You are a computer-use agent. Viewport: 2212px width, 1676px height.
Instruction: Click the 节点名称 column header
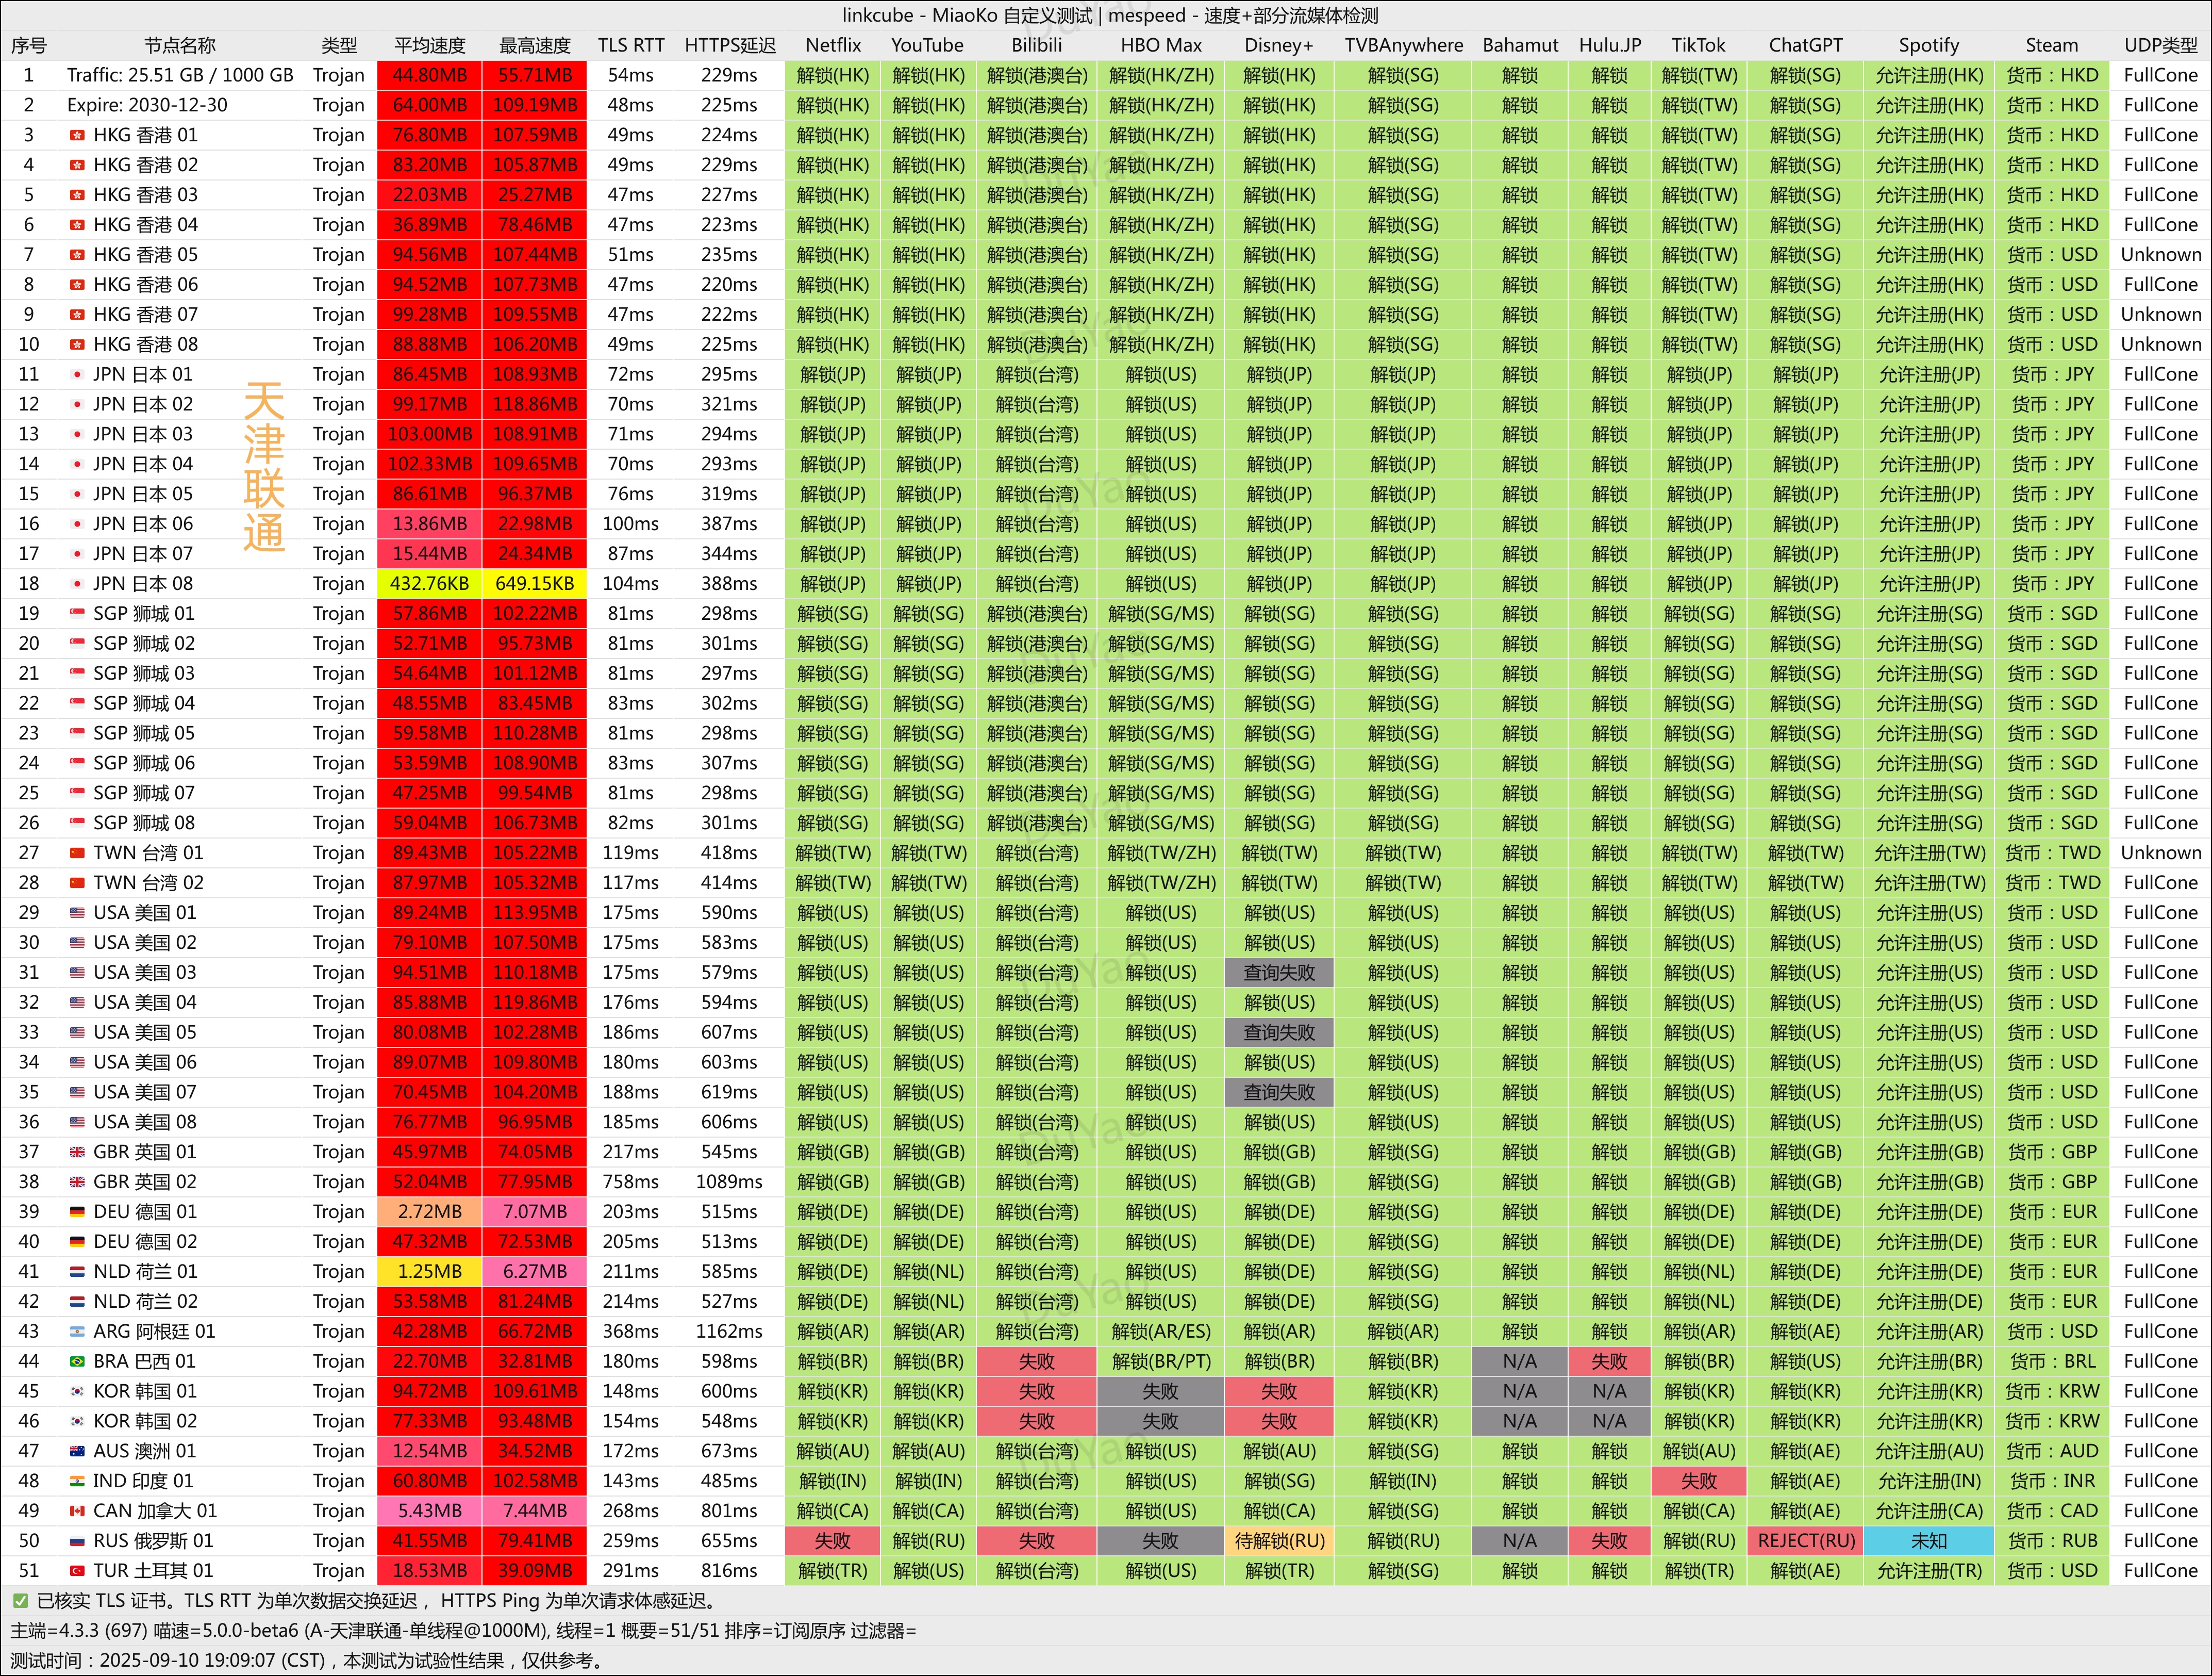tap(180, 45)
